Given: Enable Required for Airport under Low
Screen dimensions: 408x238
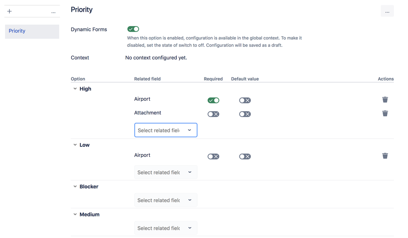Looking at the screenshot, I should [213, 156].
